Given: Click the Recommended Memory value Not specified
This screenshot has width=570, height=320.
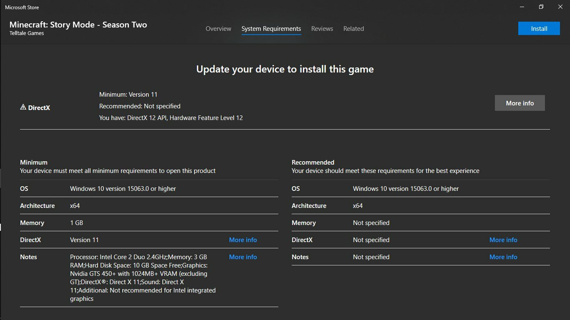Looking at the screenshot, I should tap(371, 223).
